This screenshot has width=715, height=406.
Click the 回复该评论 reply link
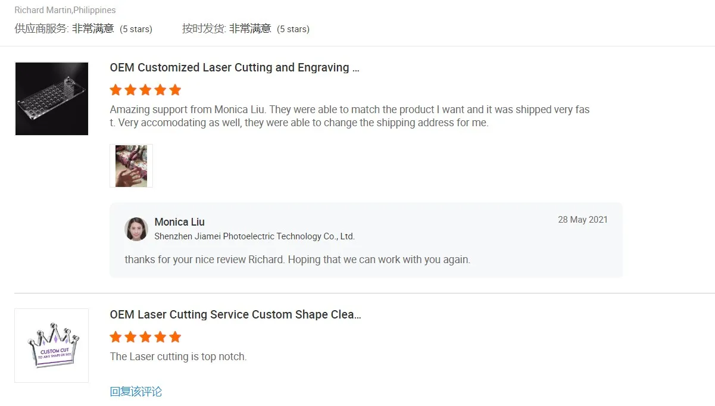click(x=136, y=392)
